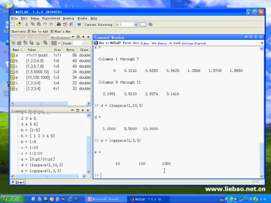Click the save workspace icon
The height and width of the screenshot is (203, 271).
pos(31,43)
